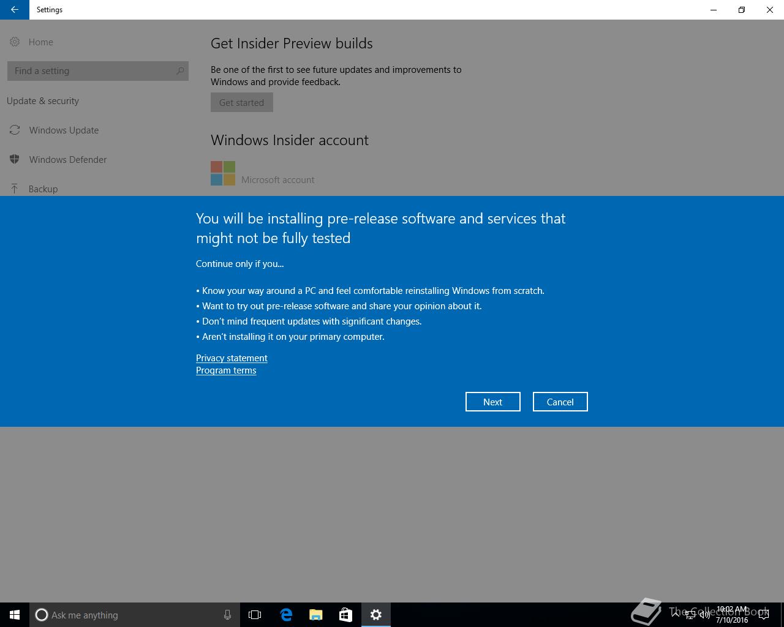Open Action Center notifications icon

click(x=763, y=615)
